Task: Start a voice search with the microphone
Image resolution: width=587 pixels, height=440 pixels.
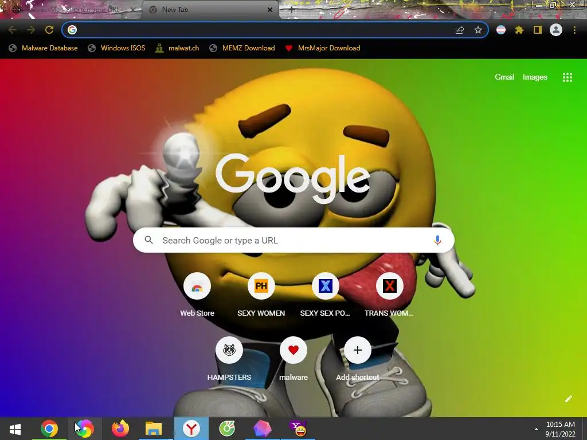Action: pyautogui.click(x=437, y=240)
